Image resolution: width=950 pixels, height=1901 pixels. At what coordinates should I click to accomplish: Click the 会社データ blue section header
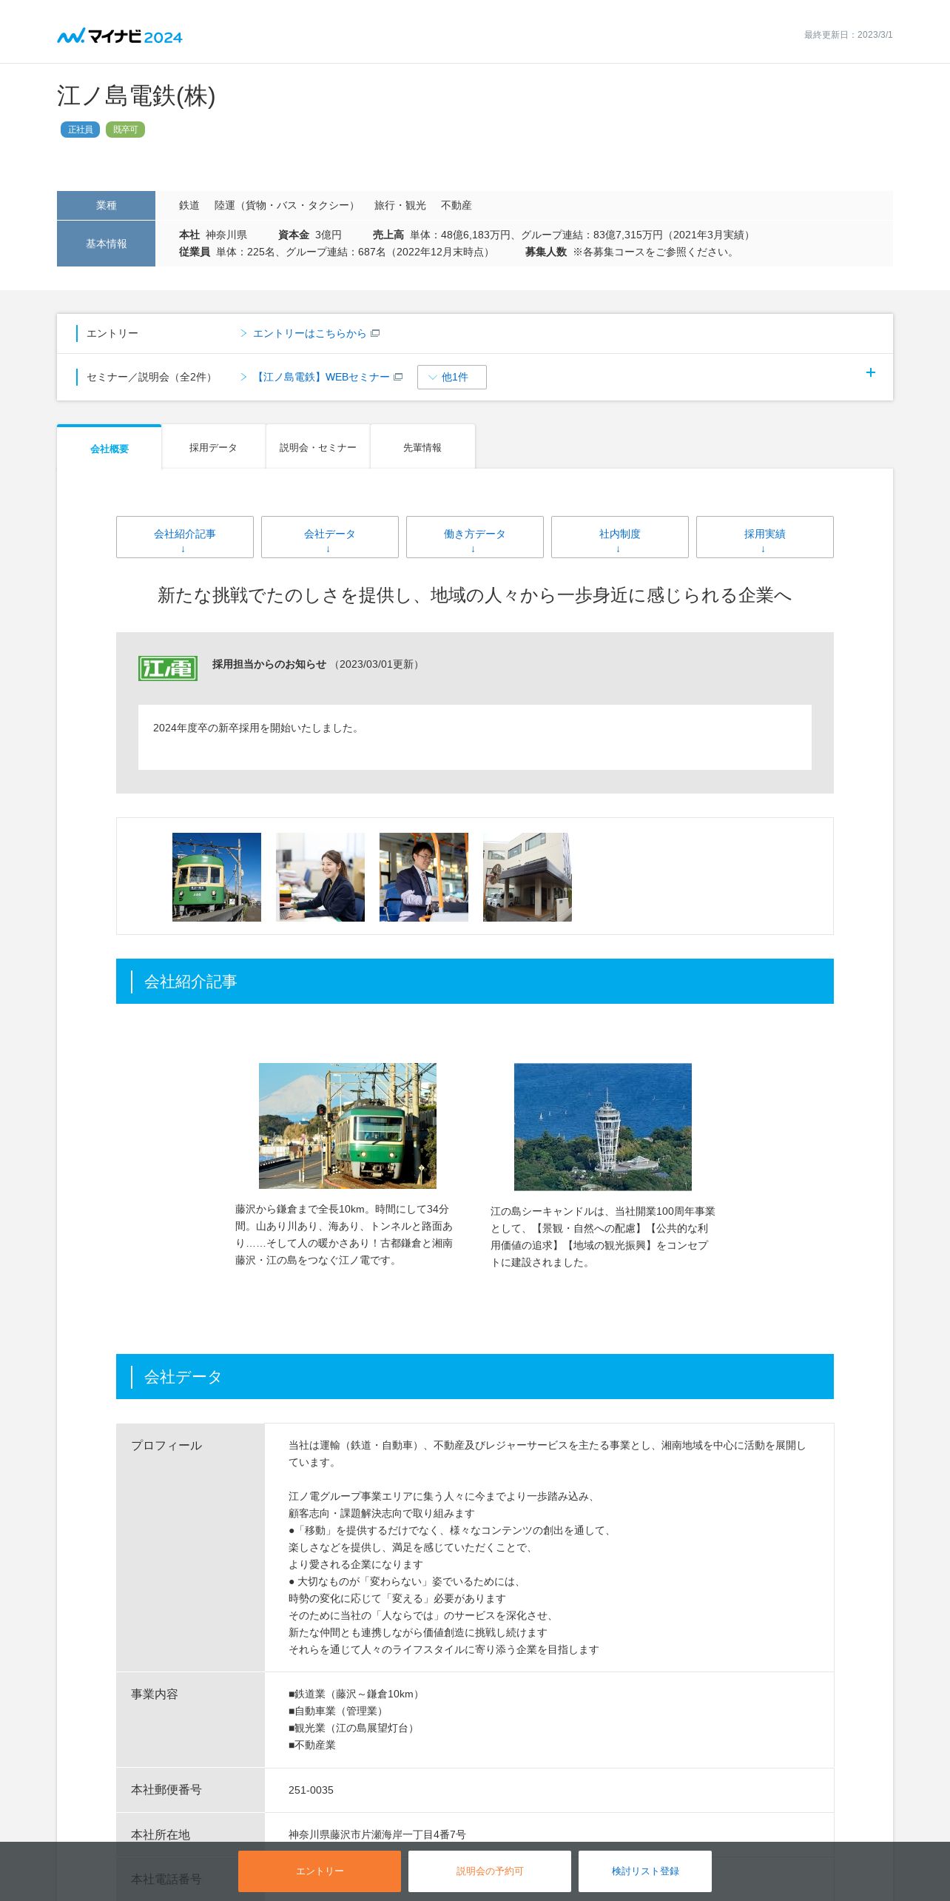(475, 1377)
